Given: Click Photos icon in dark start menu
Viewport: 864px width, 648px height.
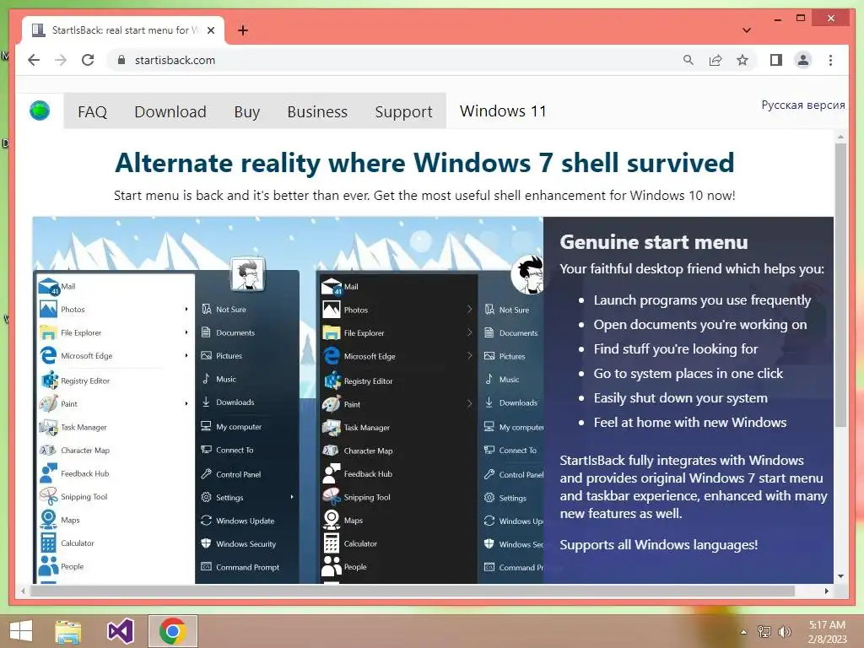Looking at the screenshot, I should [331, 310].
